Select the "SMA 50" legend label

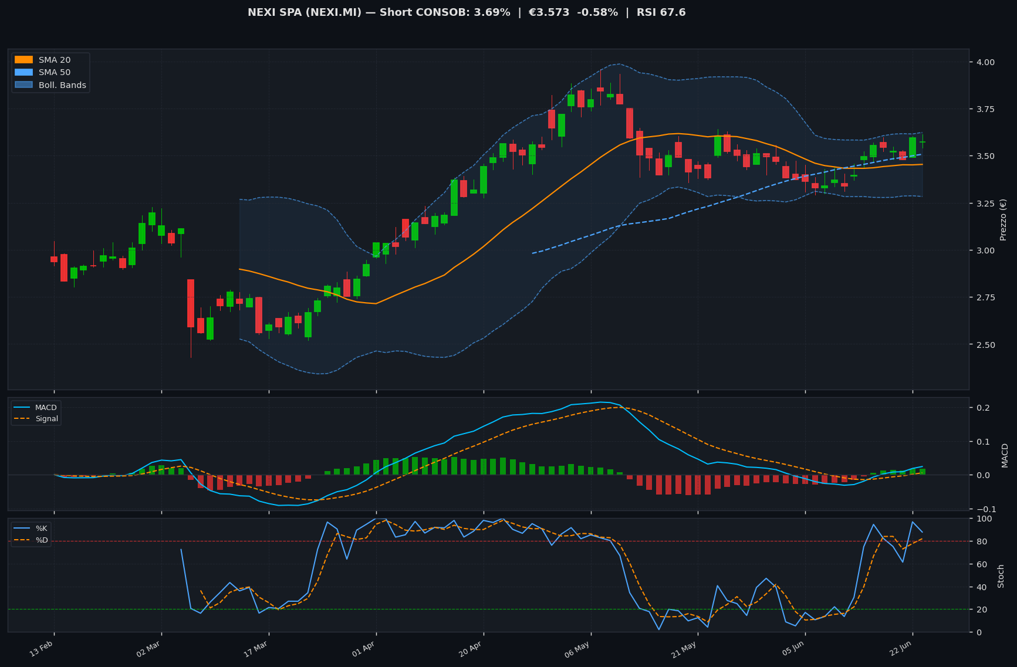[x=55, y=73]
